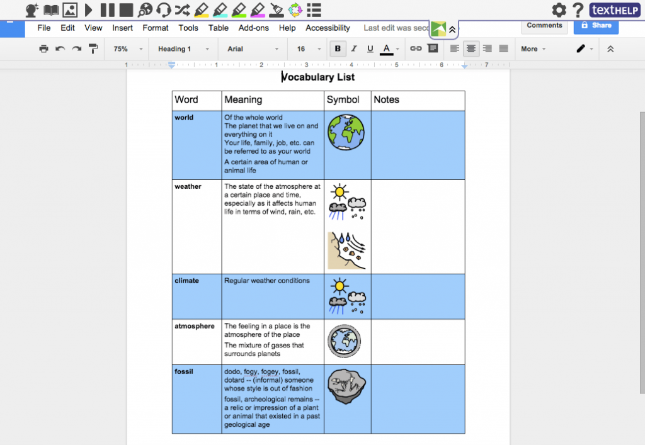Click the vertical scrollbar
Viewport: 645px width, 445px height.
tap(642, 252)
